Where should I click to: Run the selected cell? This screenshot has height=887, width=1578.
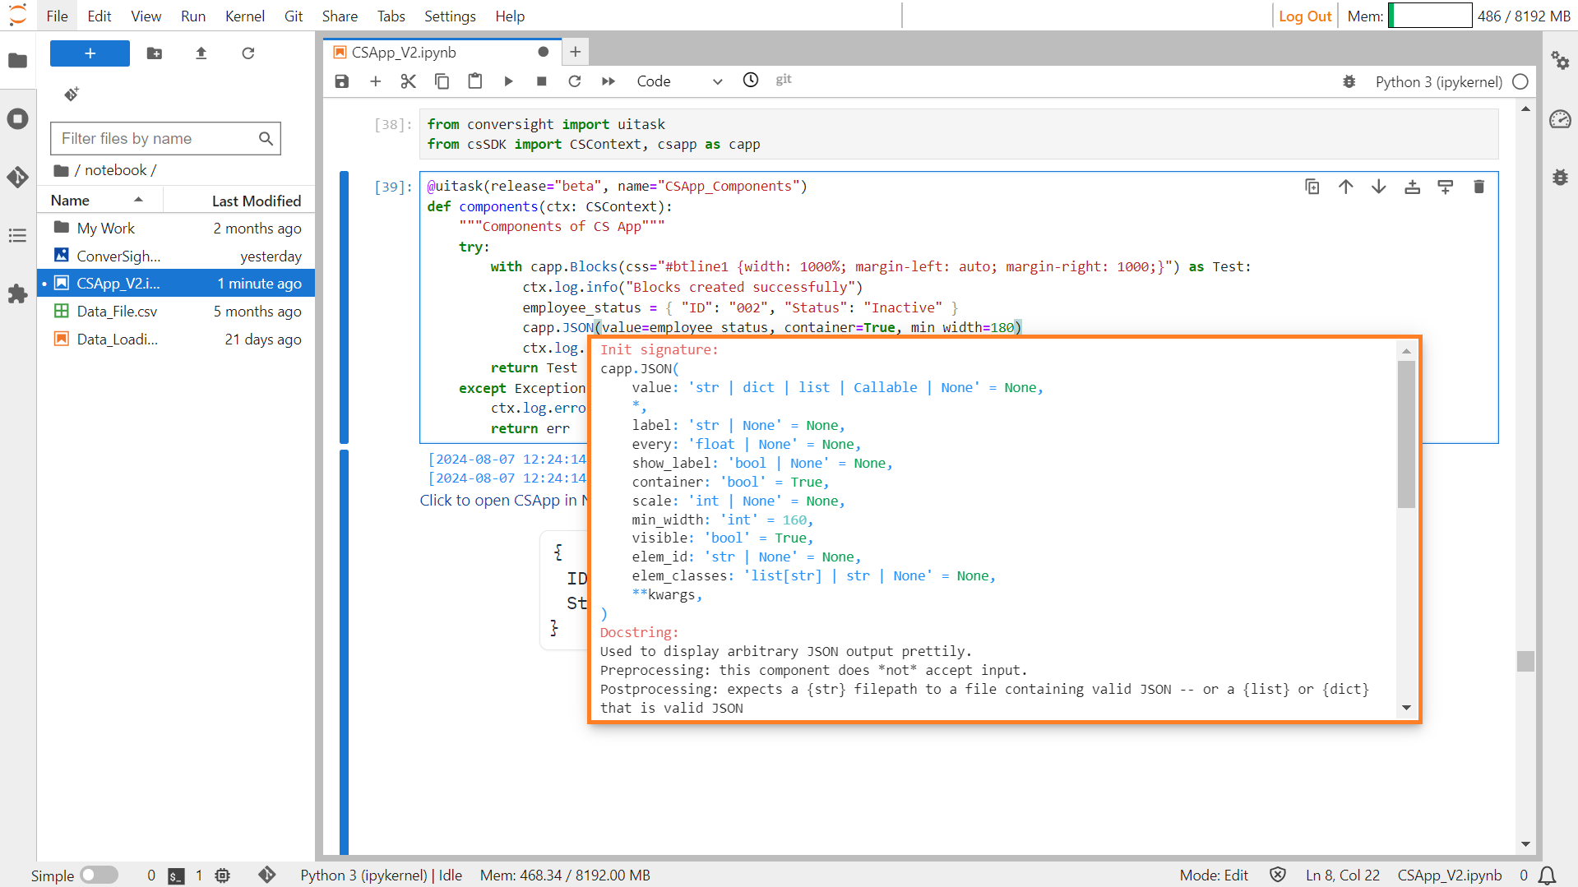pyautogui.click(x=508, y=81)
